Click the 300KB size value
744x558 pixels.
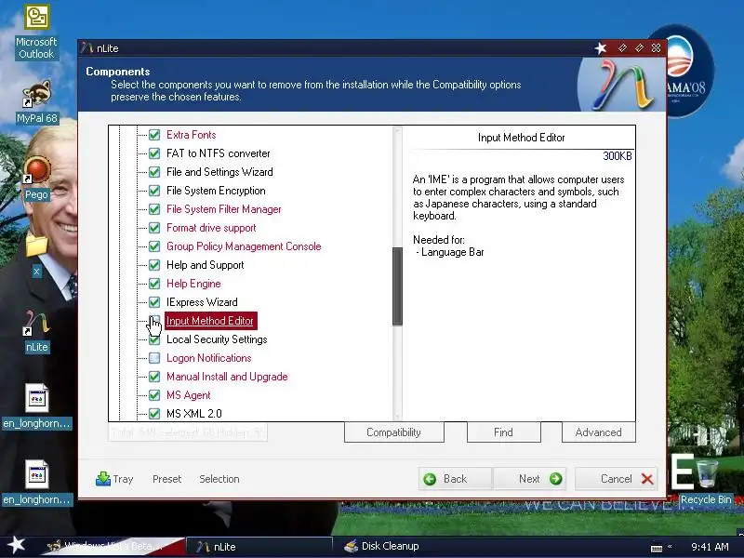pyautogui.click(x=617, y=156)
